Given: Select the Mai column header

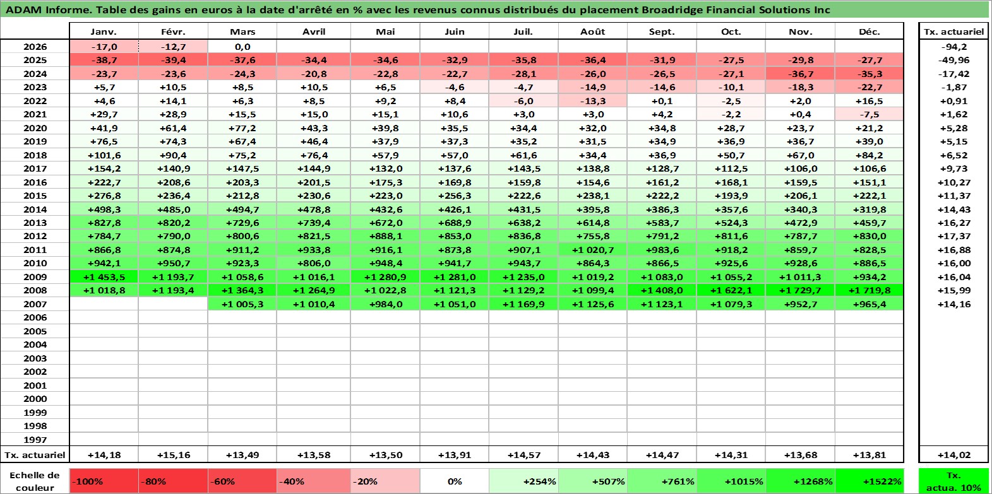Looking at the screenshot, I should pyautogui.click(x=385, y=32).
